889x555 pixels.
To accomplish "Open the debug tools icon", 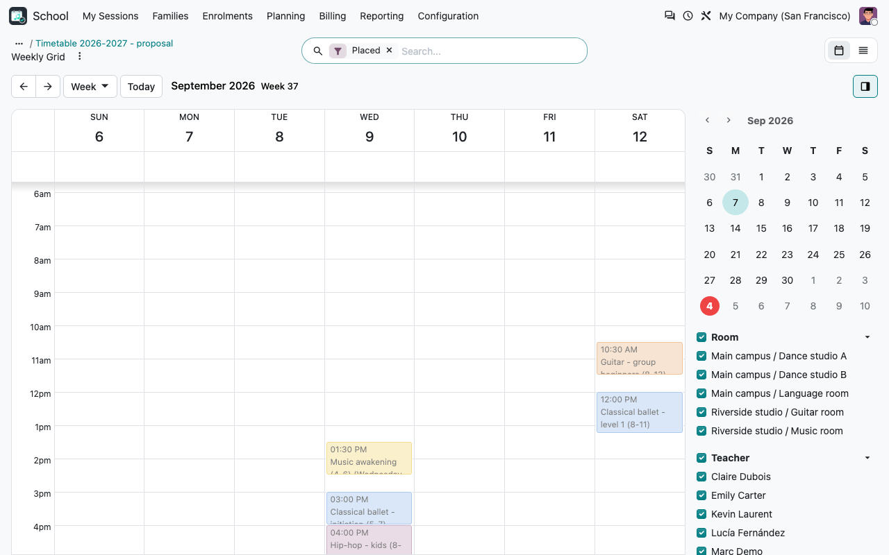I will coord(706,16).
